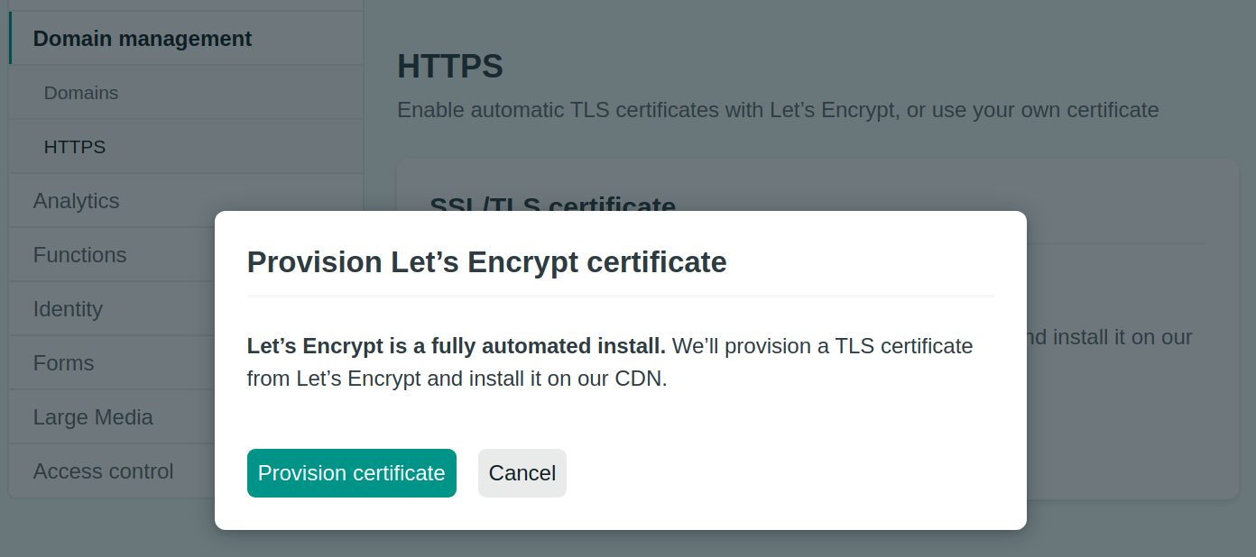Image resolution: width=1256 pixels, height=557 pixels.
Task: Switch to the Forms settings
Action: coord(64,363)
